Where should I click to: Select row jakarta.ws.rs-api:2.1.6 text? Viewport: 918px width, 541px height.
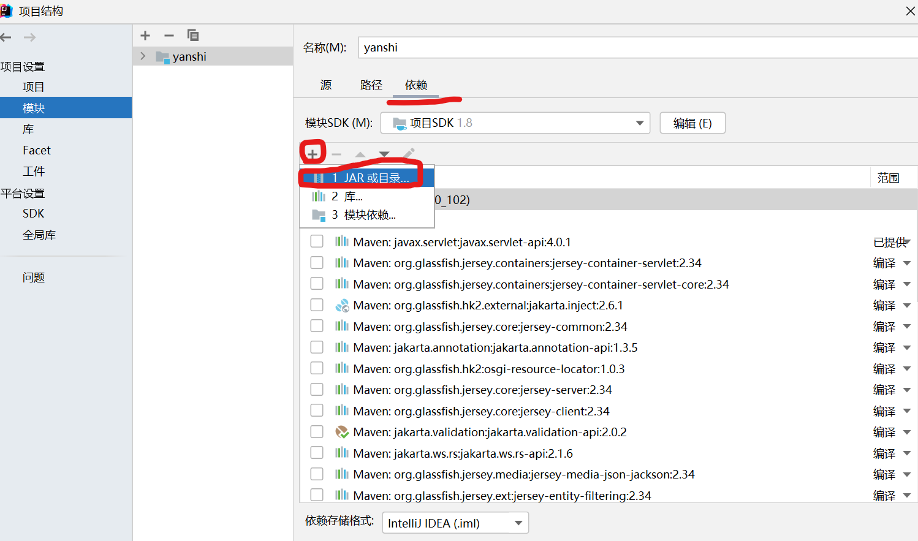pos(463,453)
